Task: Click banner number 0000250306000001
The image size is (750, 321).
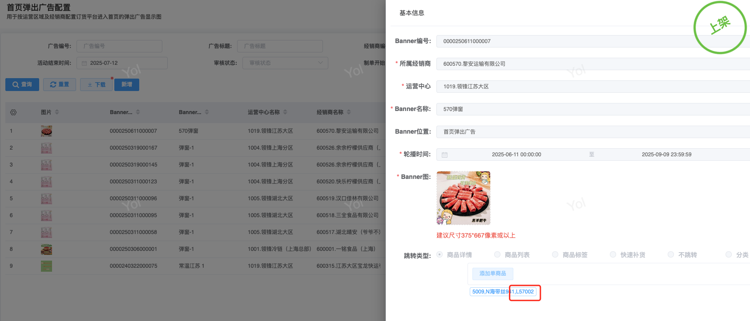Action: coord(133,249)
